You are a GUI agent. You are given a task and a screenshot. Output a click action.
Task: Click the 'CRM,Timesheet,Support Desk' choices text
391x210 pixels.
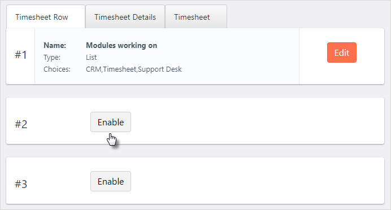click(134, 69)
